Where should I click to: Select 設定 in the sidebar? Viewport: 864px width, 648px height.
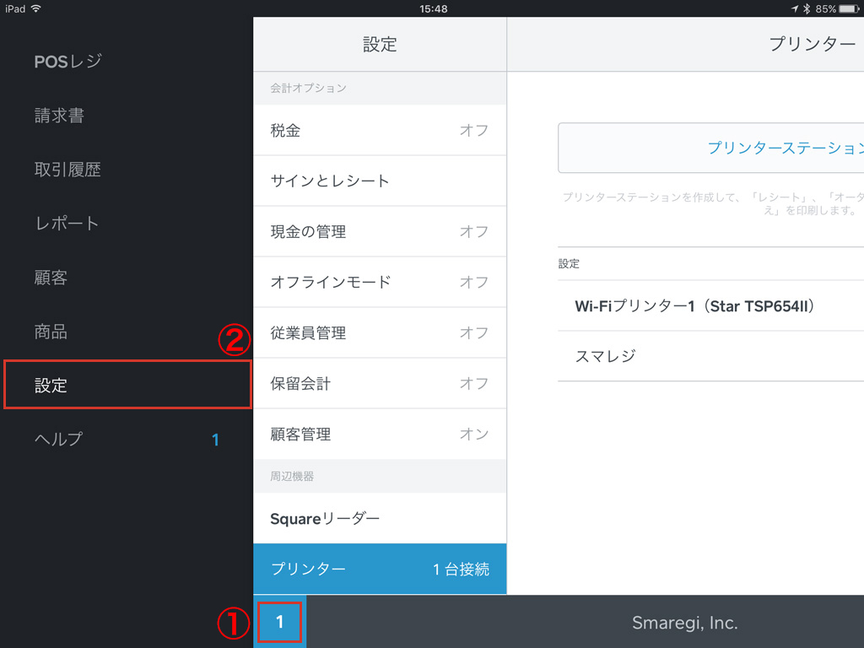point(127,386)
